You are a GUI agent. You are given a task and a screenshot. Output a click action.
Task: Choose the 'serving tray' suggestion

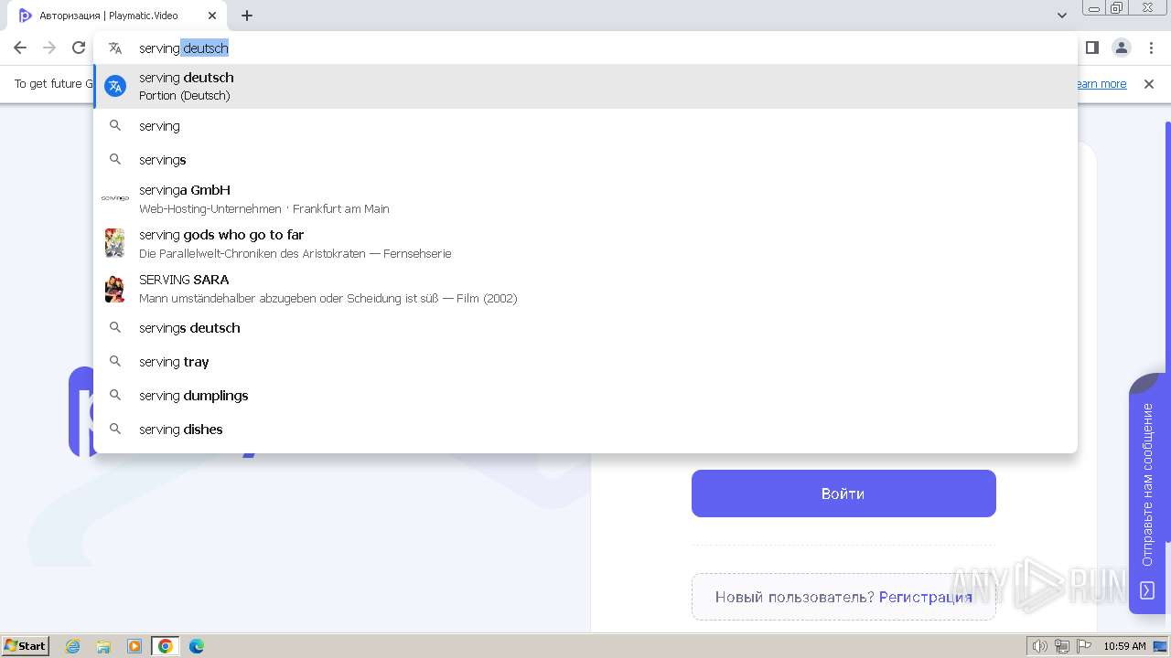(585, 362)
